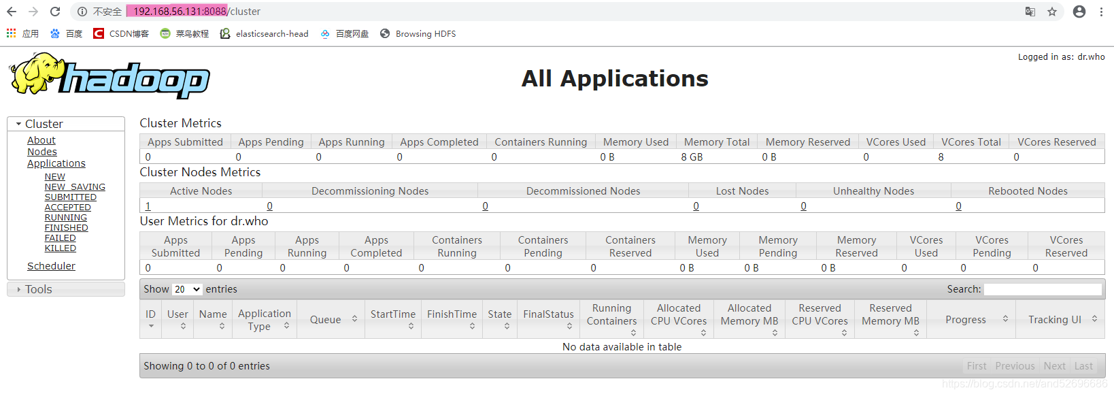1114x396 pixels.
Task: Click the not-secure site info icon
Action: (82, 12)
